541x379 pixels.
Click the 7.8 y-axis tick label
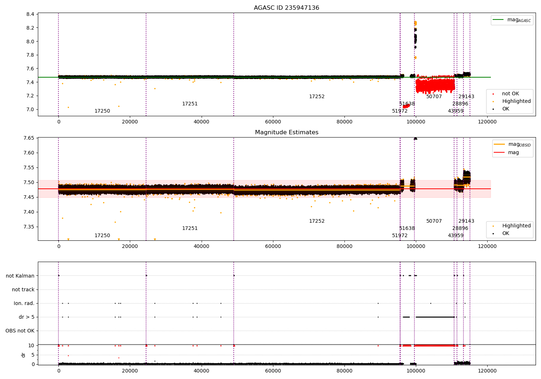31,55
